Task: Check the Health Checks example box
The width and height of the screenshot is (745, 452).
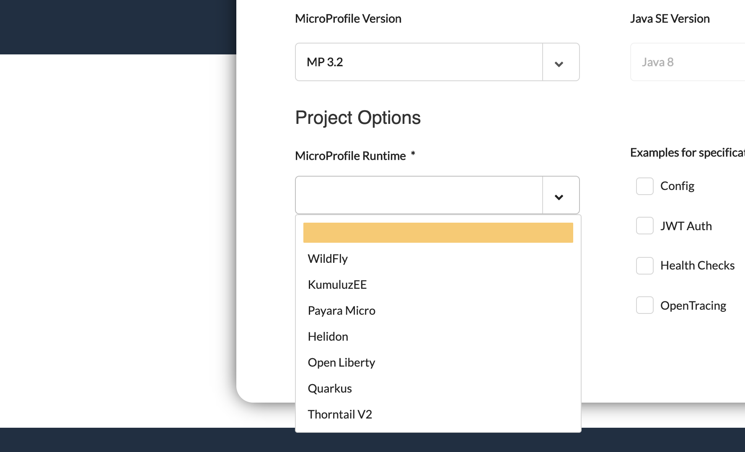Action: [x=645, y=266]
